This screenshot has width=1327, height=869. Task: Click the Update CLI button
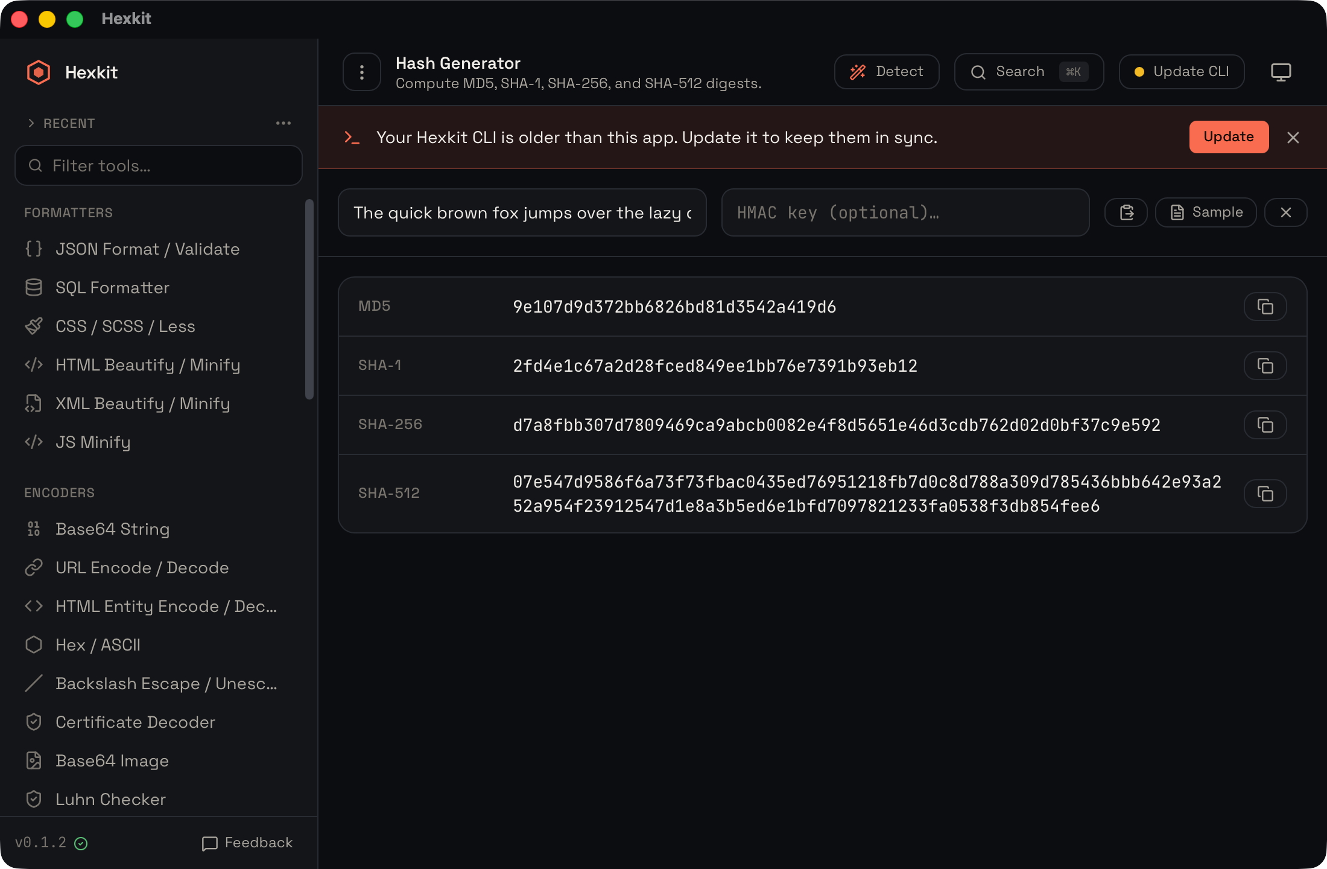1182,72
